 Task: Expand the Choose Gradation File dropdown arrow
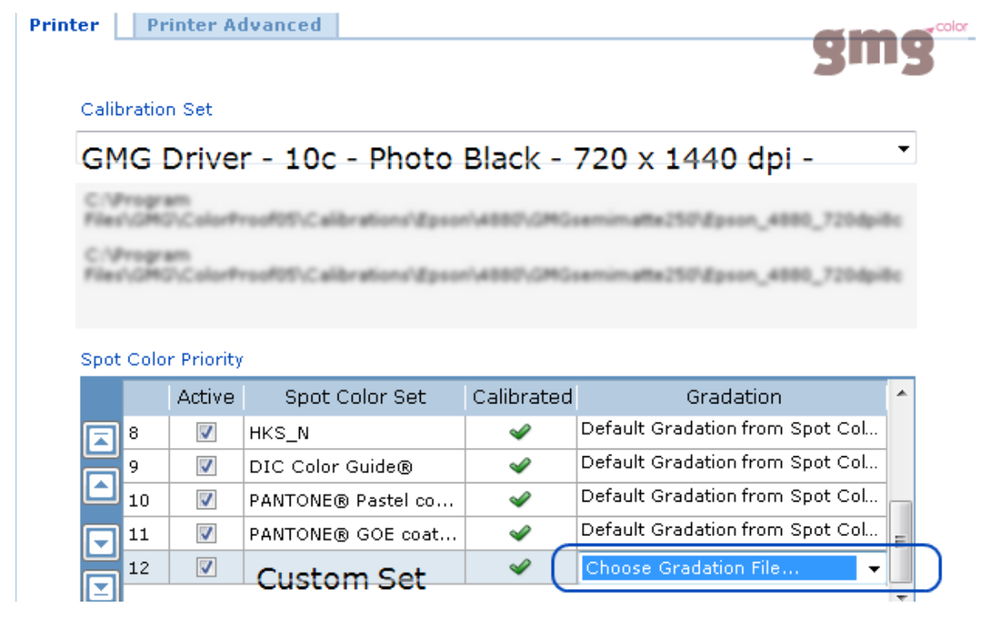pyautogui.click(x=874, y=569)
